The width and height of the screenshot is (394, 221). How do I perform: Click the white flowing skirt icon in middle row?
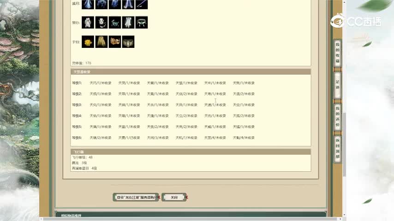click(x=128, y=22)
